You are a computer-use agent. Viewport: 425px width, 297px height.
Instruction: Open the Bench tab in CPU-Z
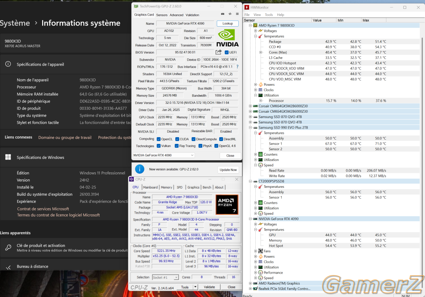click(x=207, y=187)
